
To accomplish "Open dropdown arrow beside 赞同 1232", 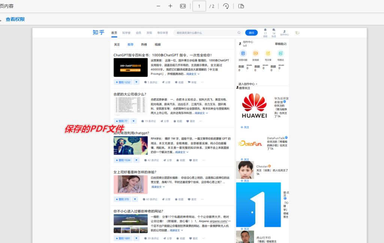I will click(136, 82).
